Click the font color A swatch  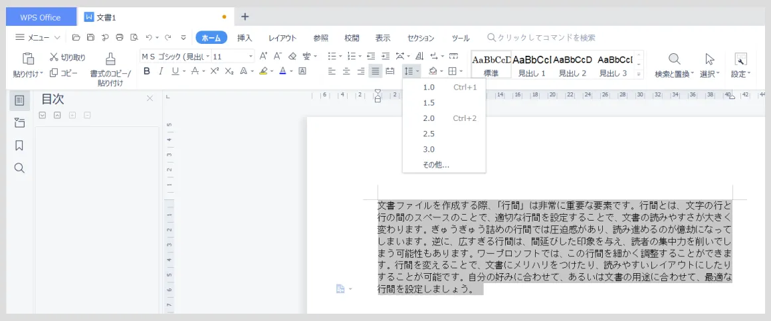[x=282, y=71]
